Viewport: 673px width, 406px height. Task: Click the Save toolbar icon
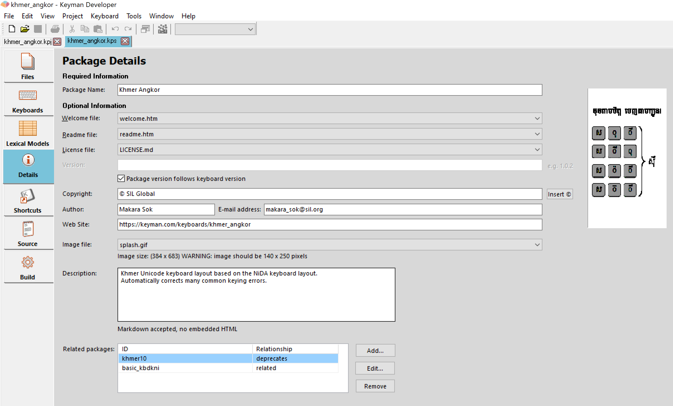38,29
